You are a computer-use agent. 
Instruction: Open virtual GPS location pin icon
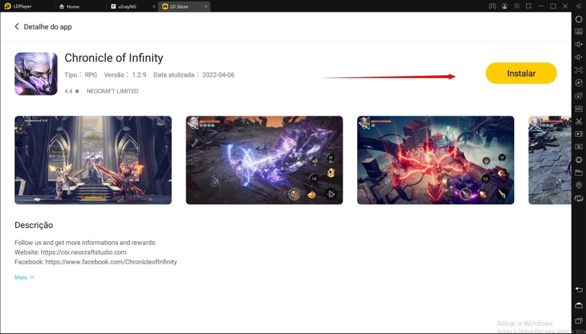[578, 185]
